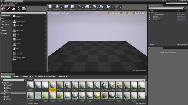Open the Matinee clapperboard icon

click(x=94, y=7)
